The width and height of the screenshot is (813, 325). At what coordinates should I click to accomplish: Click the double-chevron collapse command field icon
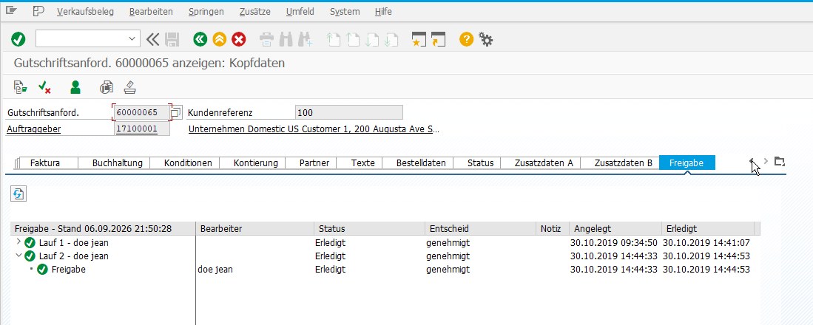click(152, 39)
